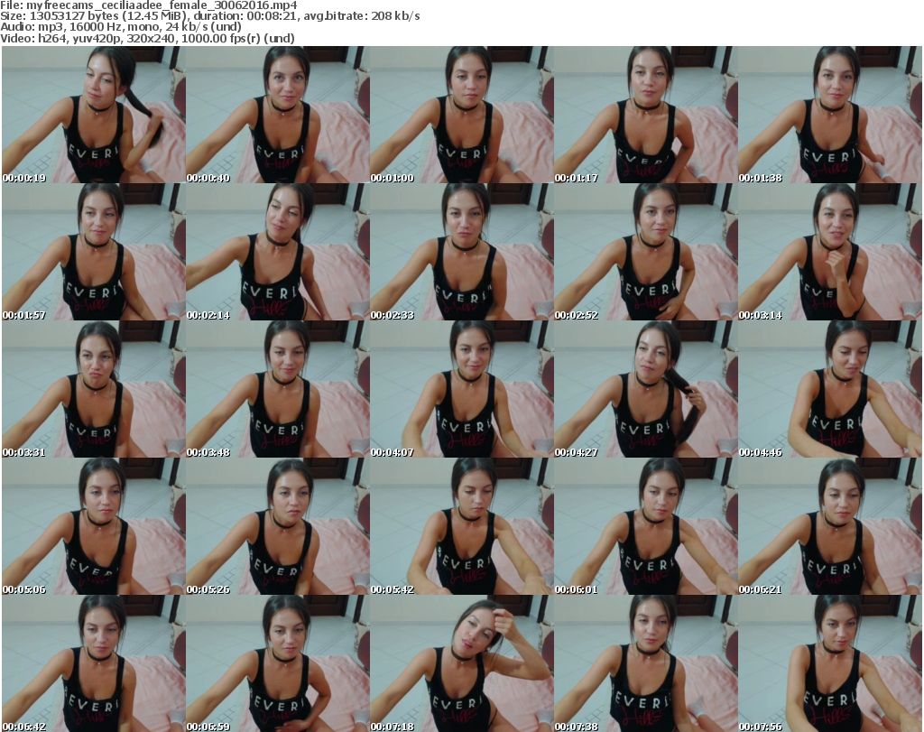The image size is (924, 732).
Task: Click the Size and duration info line
Action: click(x=209, y=16)
